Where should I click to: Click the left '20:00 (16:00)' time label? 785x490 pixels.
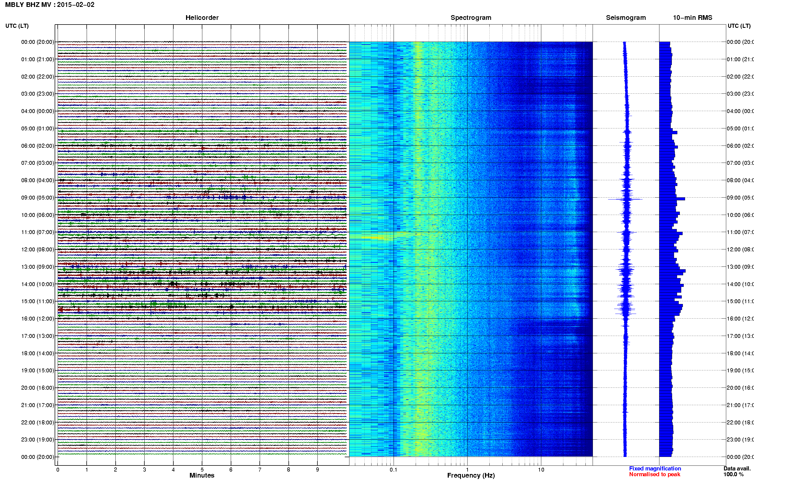pos(38,388)
